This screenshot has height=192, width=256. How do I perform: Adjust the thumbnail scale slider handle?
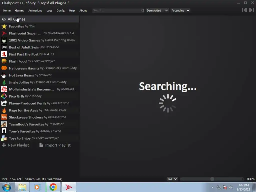tap(212, 179)
